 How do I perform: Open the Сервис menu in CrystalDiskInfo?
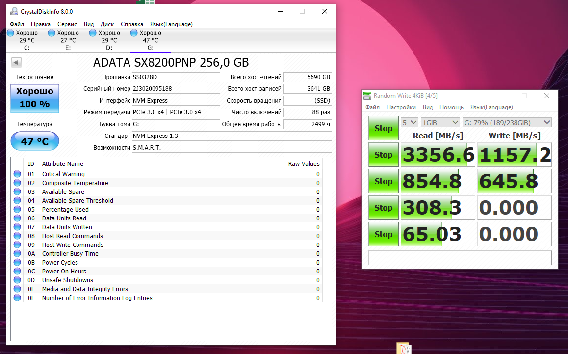67,24
